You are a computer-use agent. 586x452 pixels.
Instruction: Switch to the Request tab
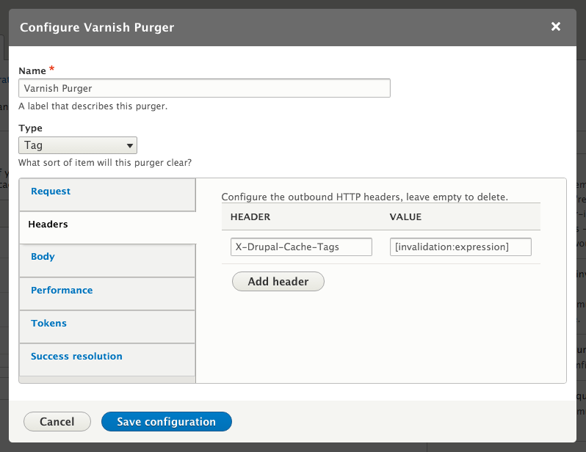pos(108,194)
